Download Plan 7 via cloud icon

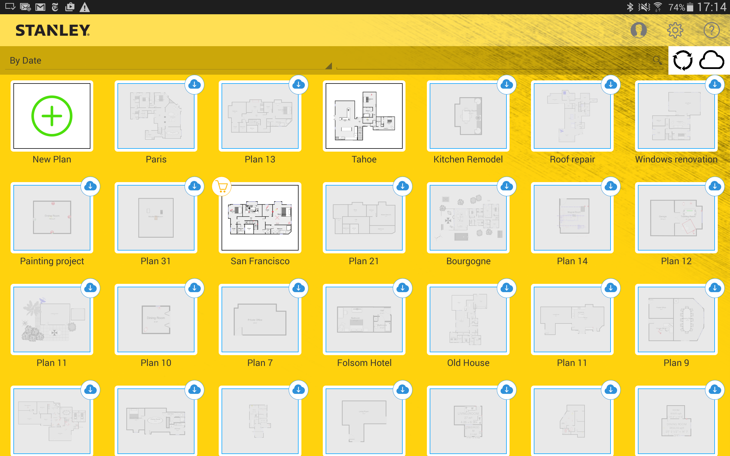[299, 288]
